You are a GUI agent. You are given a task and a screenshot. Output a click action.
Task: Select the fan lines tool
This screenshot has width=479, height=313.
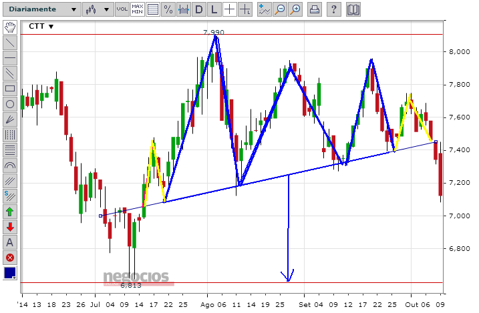pos(10,119)
